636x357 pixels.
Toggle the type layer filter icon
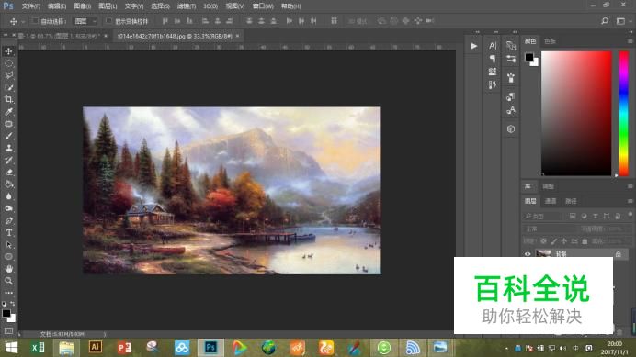tap(595, 216)
